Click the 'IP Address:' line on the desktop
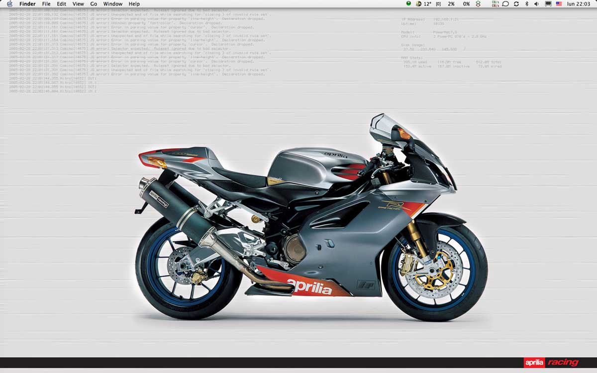This screenshot has width=597, height=373. click(430, 19)
